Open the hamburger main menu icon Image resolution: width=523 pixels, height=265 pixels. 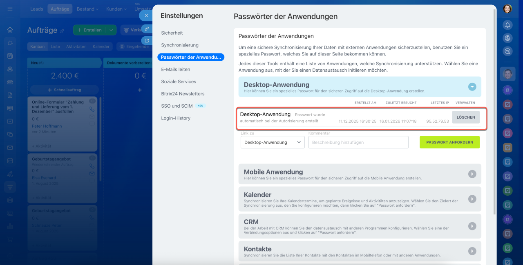pyautogui.click(x=10, y=9)
